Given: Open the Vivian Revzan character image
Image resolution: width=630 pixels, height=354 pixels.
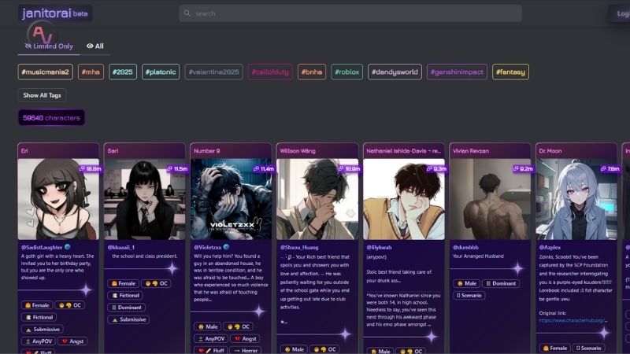Looking at the screenshot, I should [490, 199].
